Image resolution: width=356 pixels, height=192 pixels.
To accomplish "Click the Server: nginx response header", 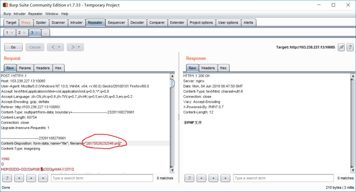I will point(193,81).
